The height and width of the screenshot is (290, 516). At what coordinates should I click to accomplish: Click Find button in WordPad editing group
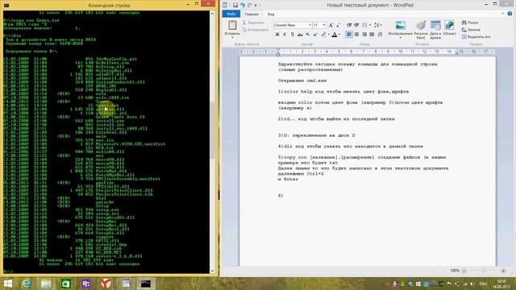[470, 23]
